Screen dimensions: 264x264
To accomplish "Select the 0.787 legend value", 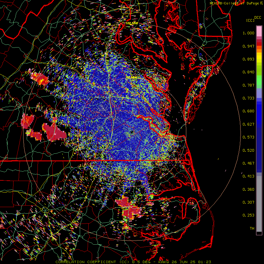I will pos(248,85).
